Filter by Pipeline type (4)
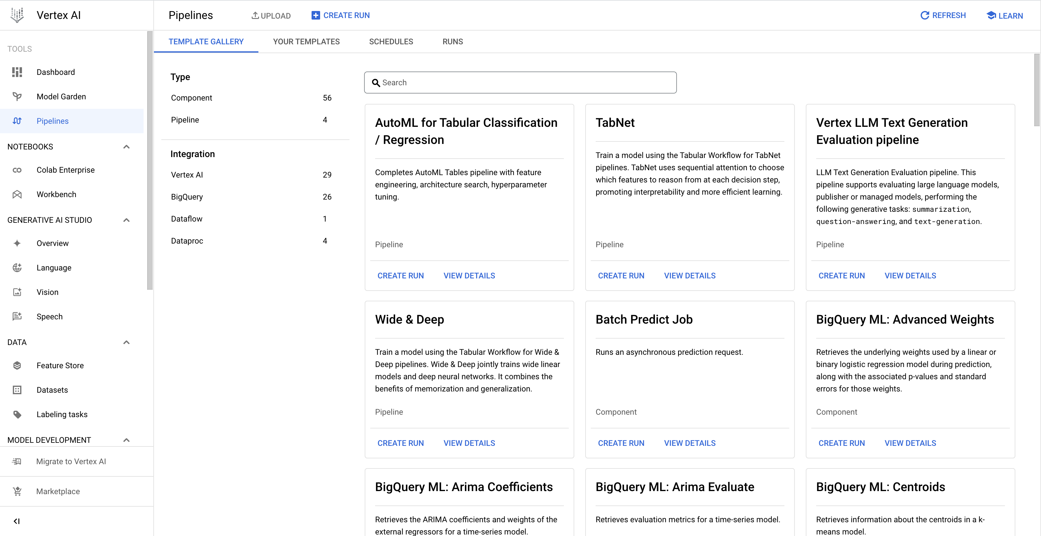Viewport: 1041px width, 536px height. 185,120
